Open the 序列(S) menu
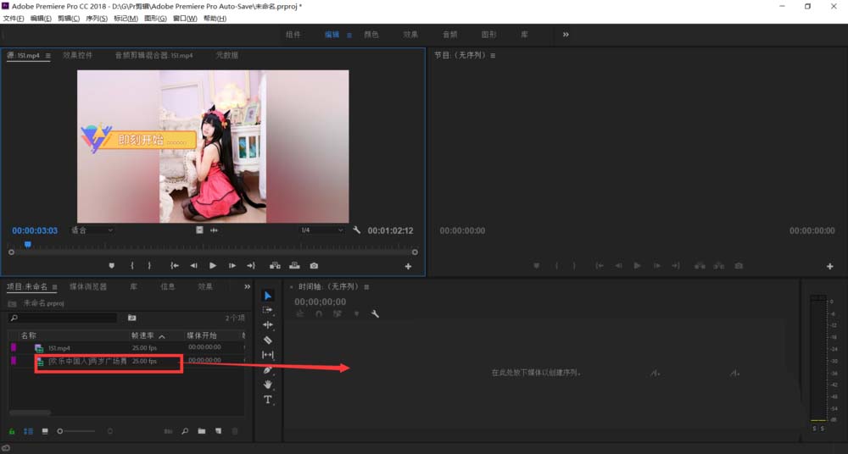The image size is (848, 454). point(97,19)
